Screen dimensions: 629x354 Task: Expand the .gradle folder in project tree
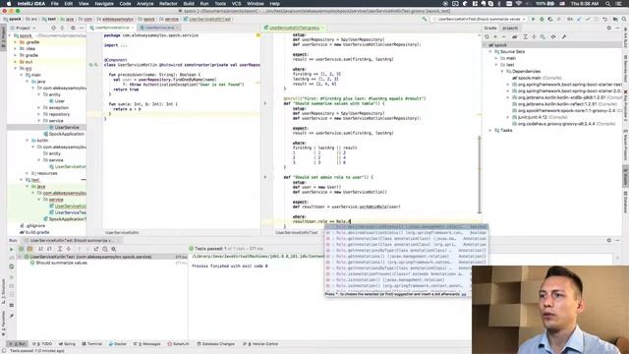tap(16, 42)
